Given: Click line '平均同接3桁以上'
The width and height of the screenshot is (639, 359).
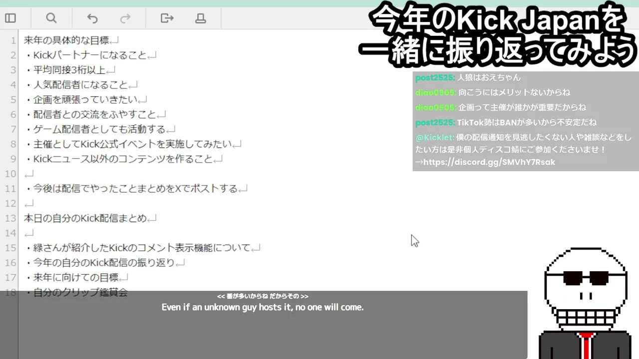Looking at the screenshot, I should point(65,70).
